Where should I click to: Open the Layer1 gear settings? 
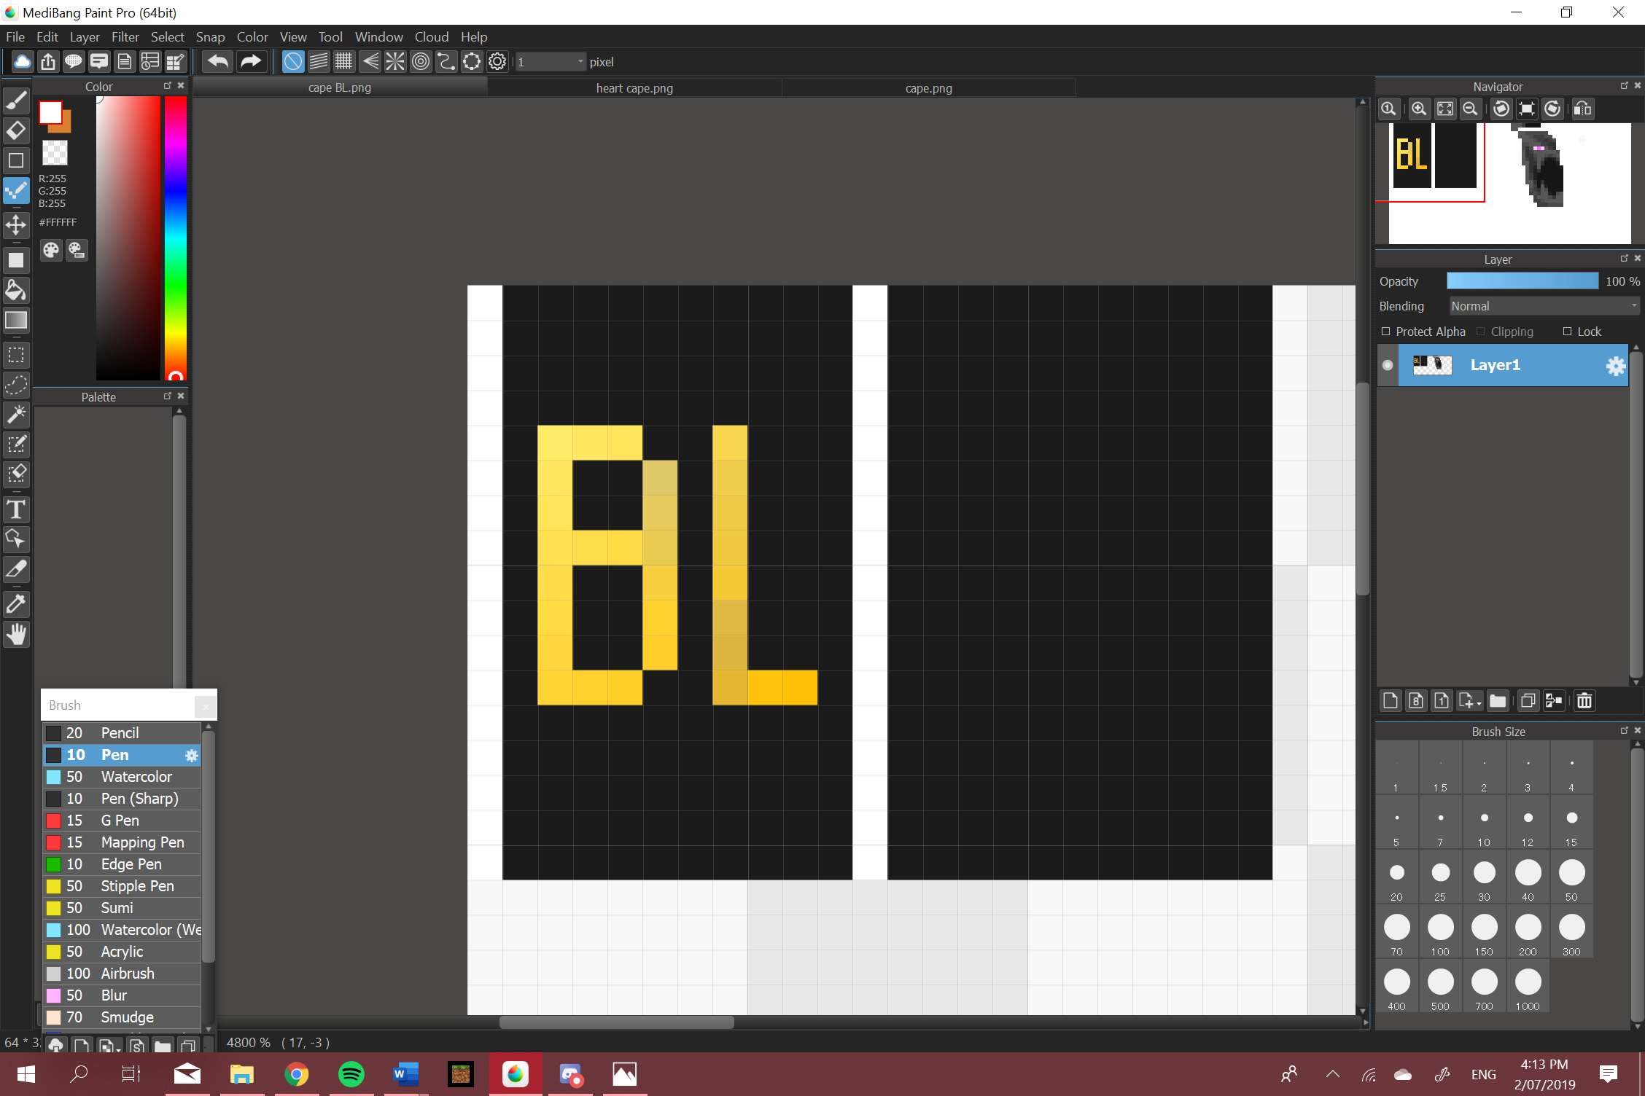(x=1616, y=366)
